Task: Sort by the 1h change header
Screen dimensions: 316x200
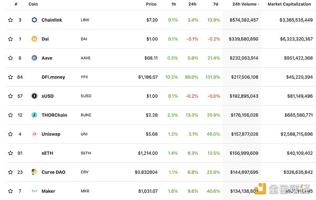Action: click(174, 4)
